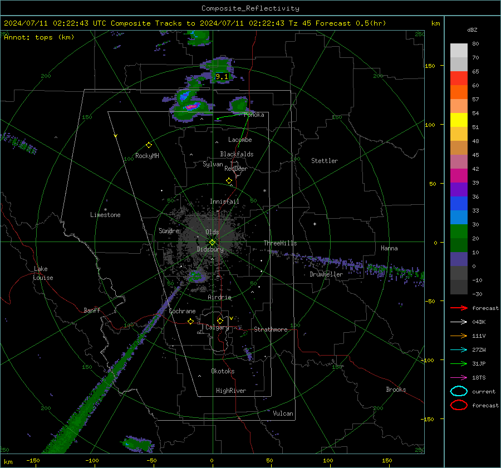Select the Stettler town label
This screenshot has width=501, height=468.
[x=325, y=161]
